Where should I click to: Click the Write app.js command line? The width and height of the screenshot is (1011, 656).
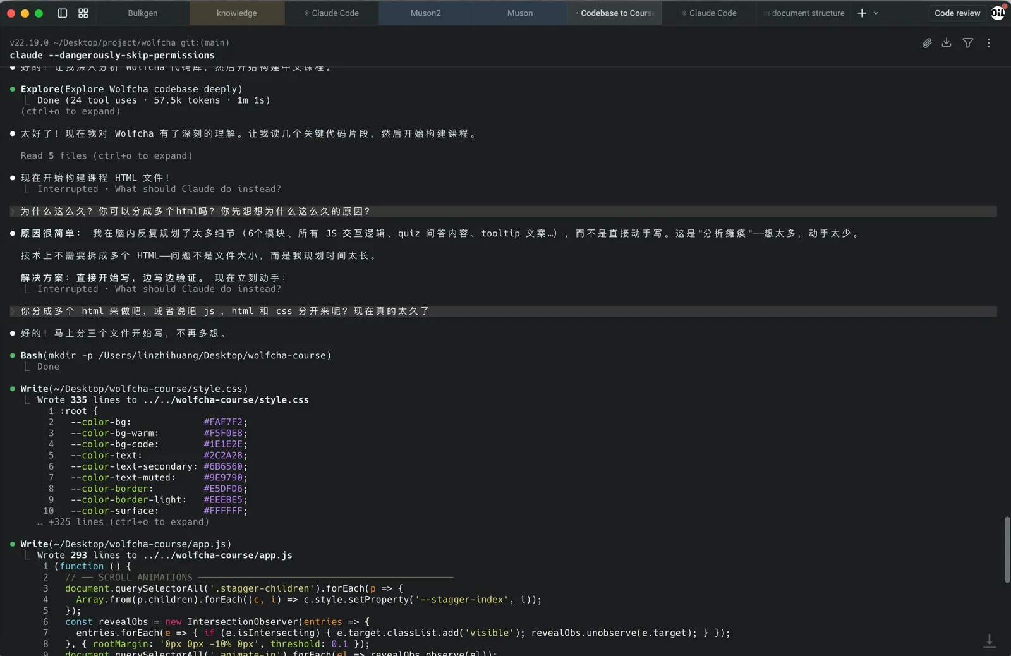coord(126,544)
